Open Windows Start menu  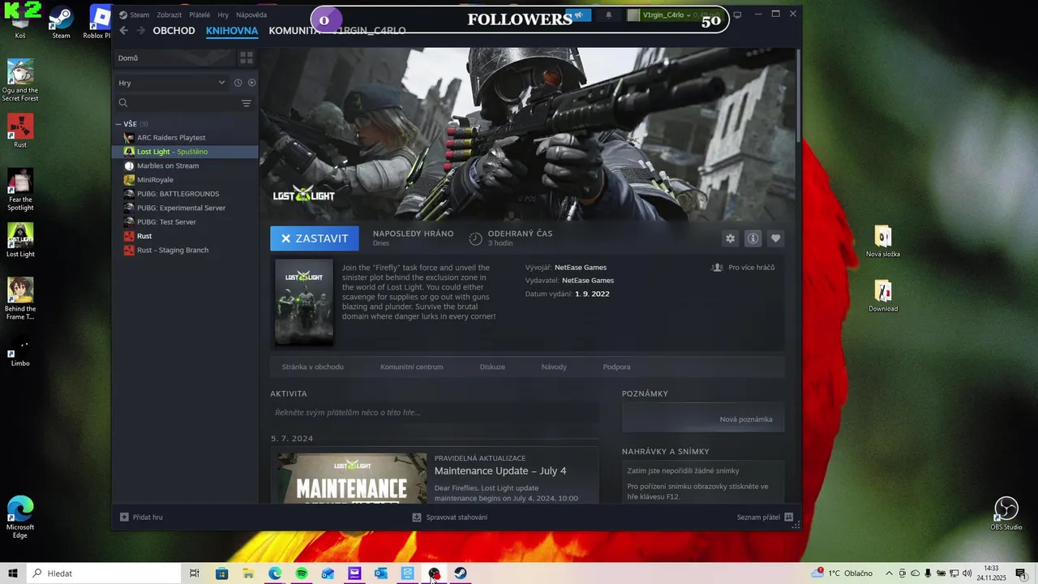point(13,573)
